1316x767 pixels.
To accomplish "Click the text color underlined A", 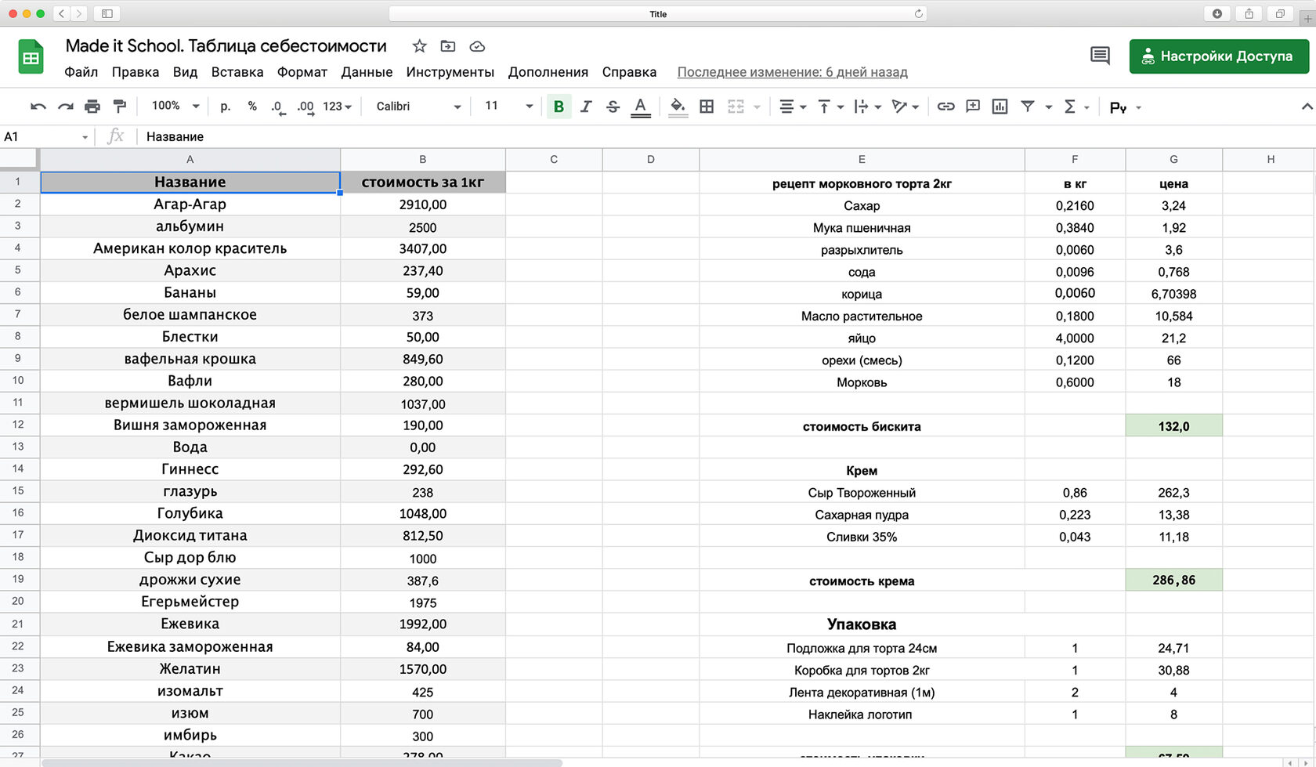I will tap(641, 107).
